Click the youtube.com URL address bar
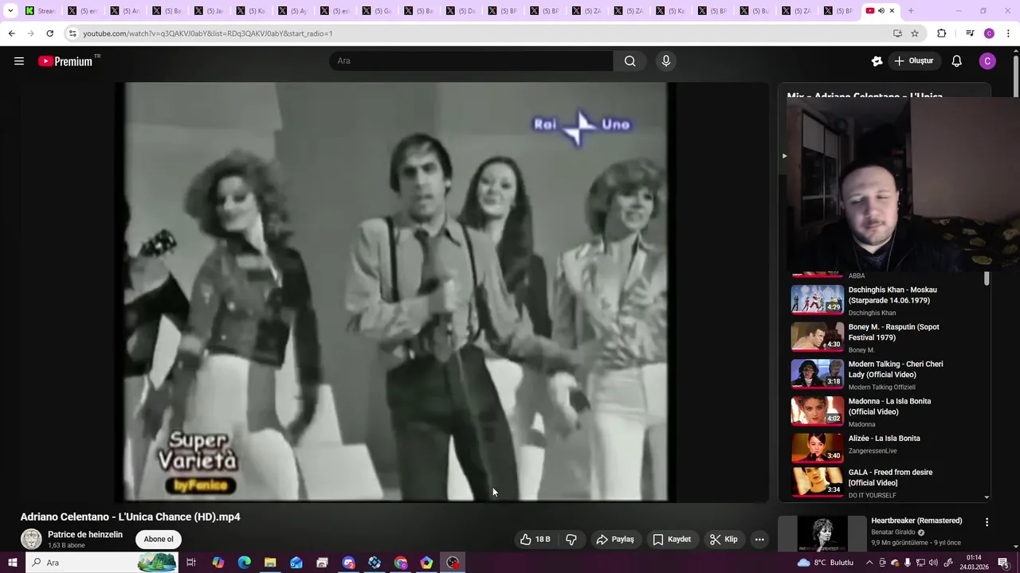1020x573 pixels. click(478, 33)
